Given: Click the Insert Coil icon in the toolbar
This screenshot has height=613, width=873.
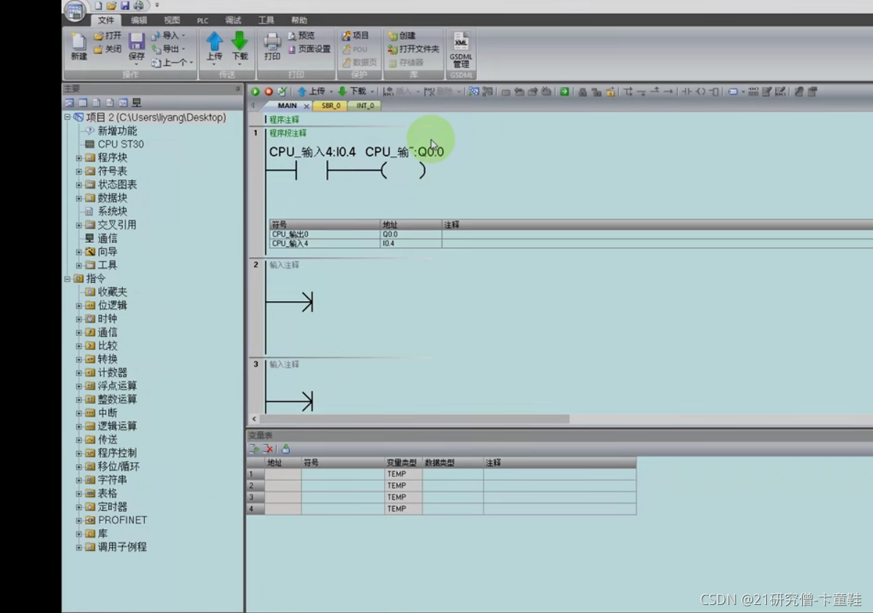Looking at the screenshot, I should [700, 92].
